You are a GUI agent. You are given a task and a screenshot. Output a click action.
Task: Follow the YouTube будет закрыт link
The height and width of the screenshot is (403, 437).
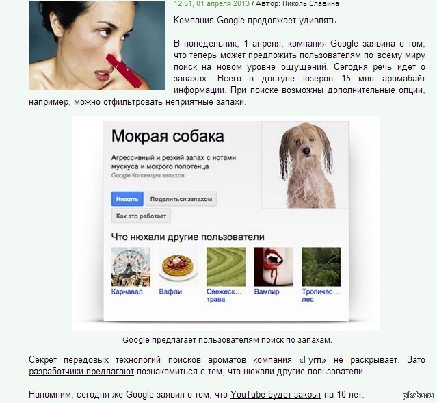tap(276, 394)
